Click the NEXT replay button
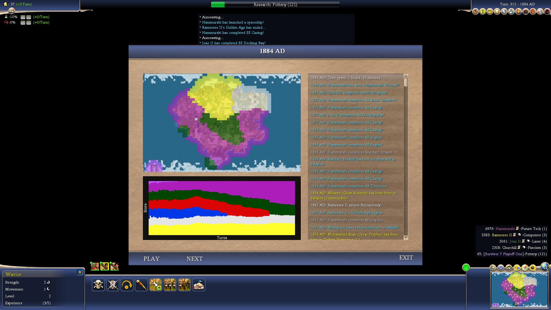Viewport: 551px width, 310px height. tap(195, 259)
